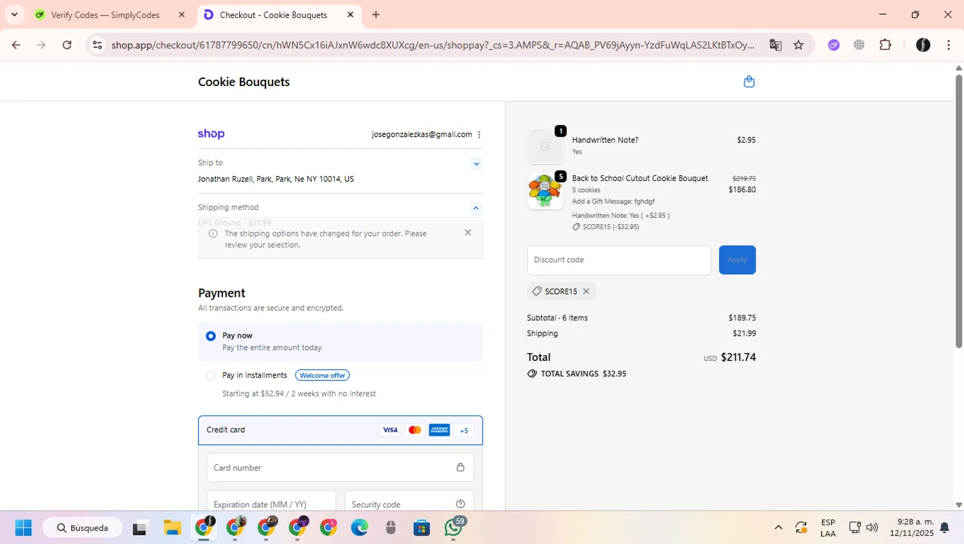Click the Cookie Bouquet product thumbnail

pos(545,191)
